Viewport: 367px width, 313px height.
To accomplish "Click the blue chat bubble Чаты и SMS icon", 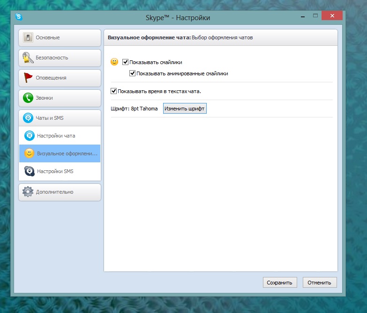I will point(28,118).
